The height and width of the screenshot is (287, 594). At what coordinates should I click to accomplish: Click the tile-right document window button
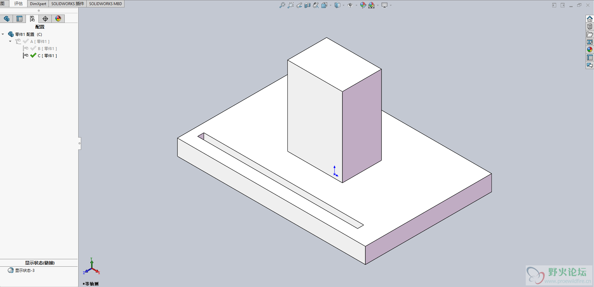pos(563,5)
